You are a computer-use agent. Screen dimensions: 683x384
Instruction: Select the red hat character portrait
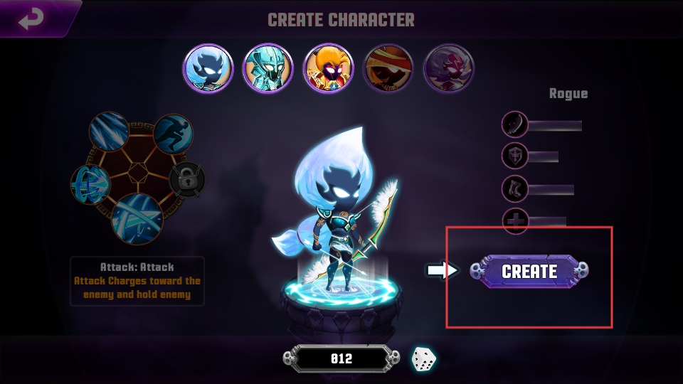coord(388,68)
